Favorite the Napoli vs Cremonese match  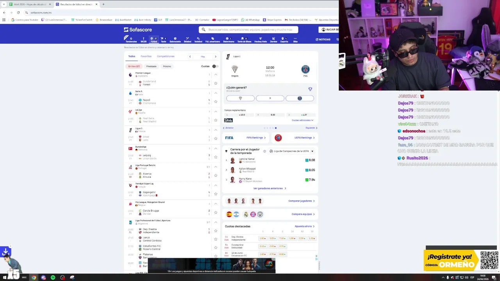point(216,101)
